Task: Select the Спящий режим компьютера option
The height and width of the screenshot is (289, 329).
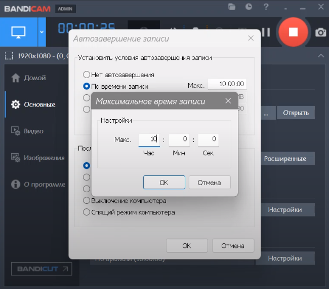Action: [87, 212]
